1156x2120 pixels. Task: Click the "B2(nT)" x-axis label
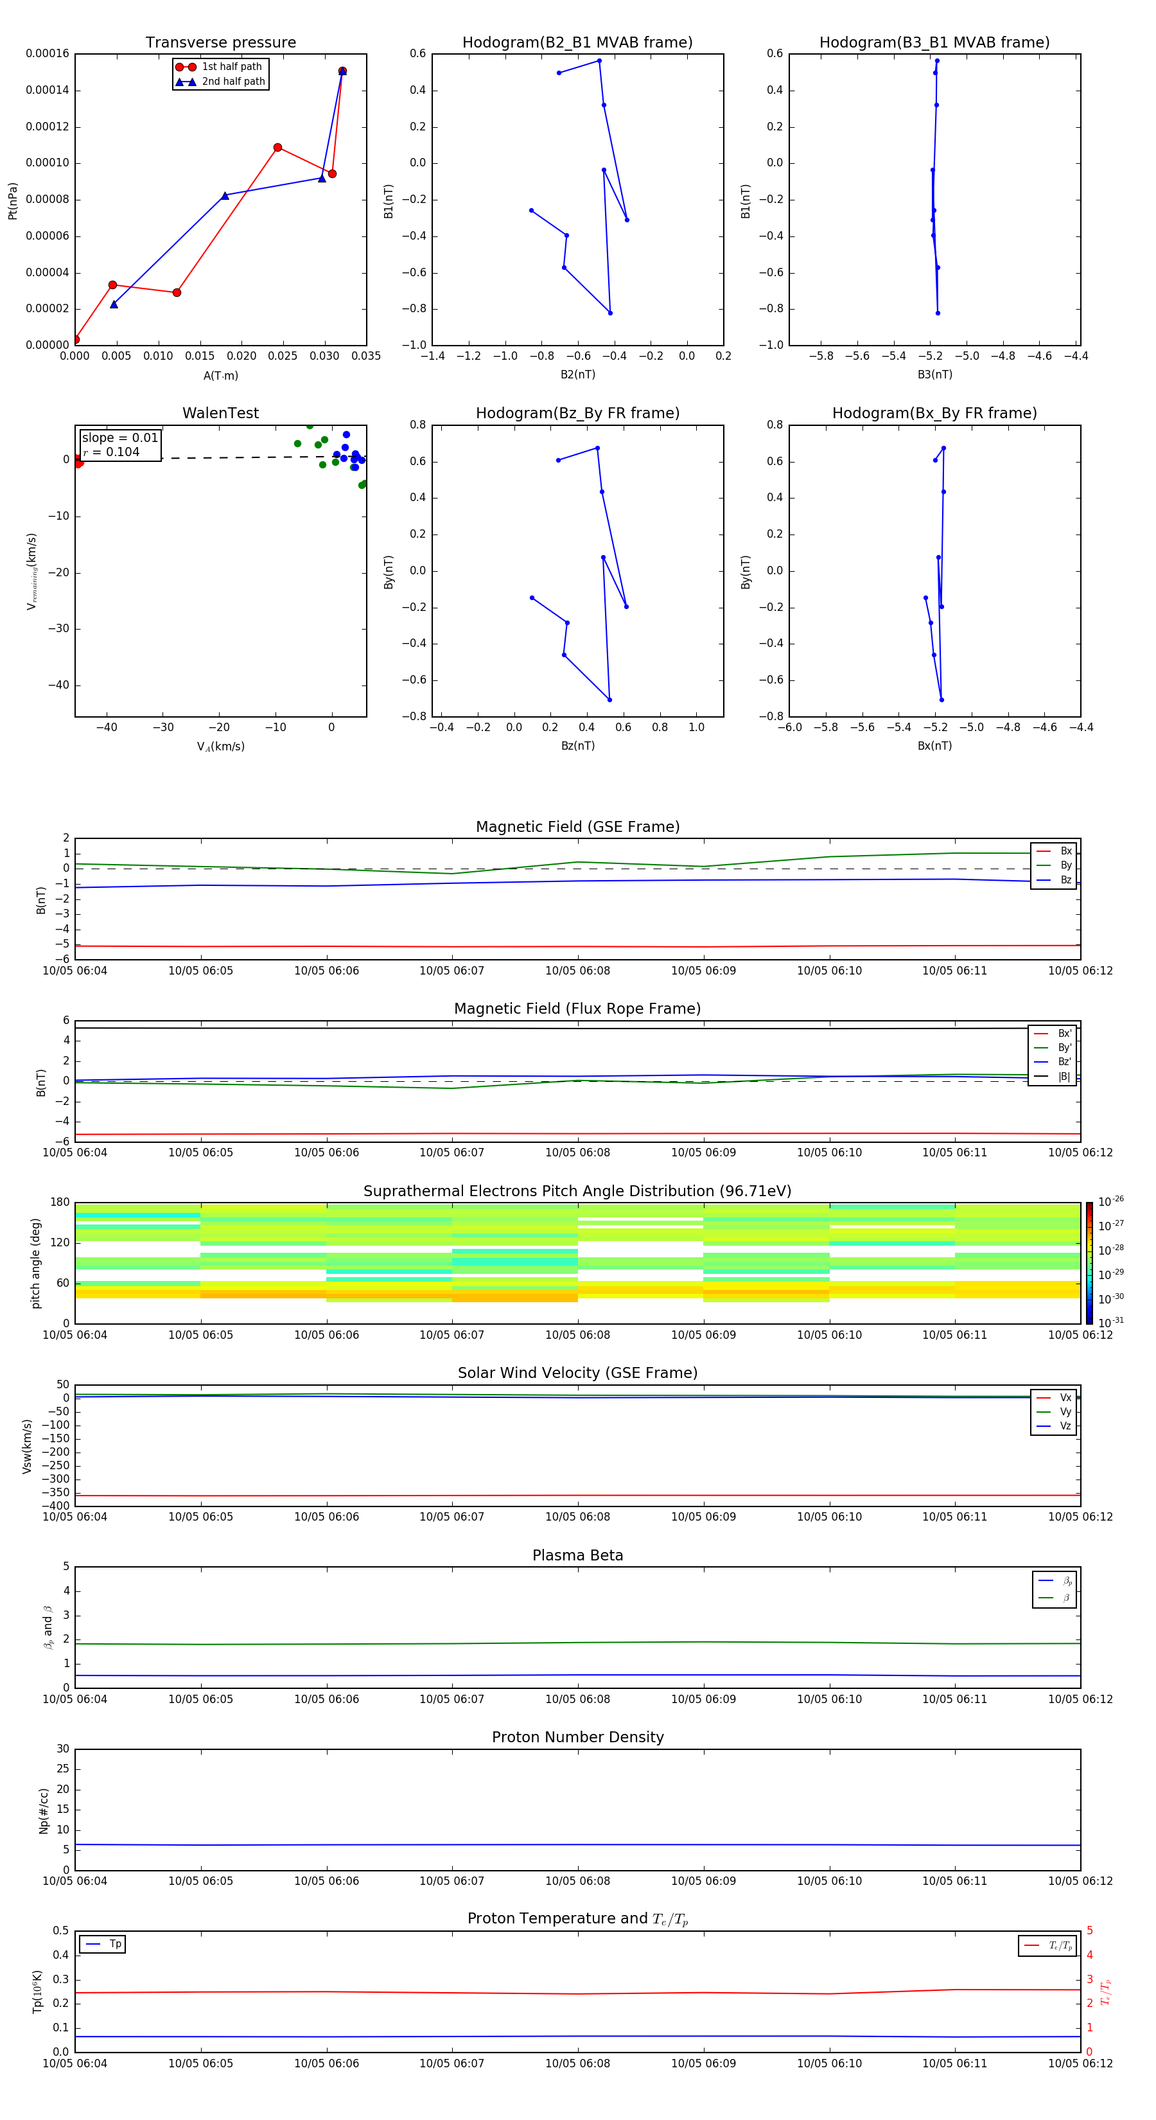(577, 375)
